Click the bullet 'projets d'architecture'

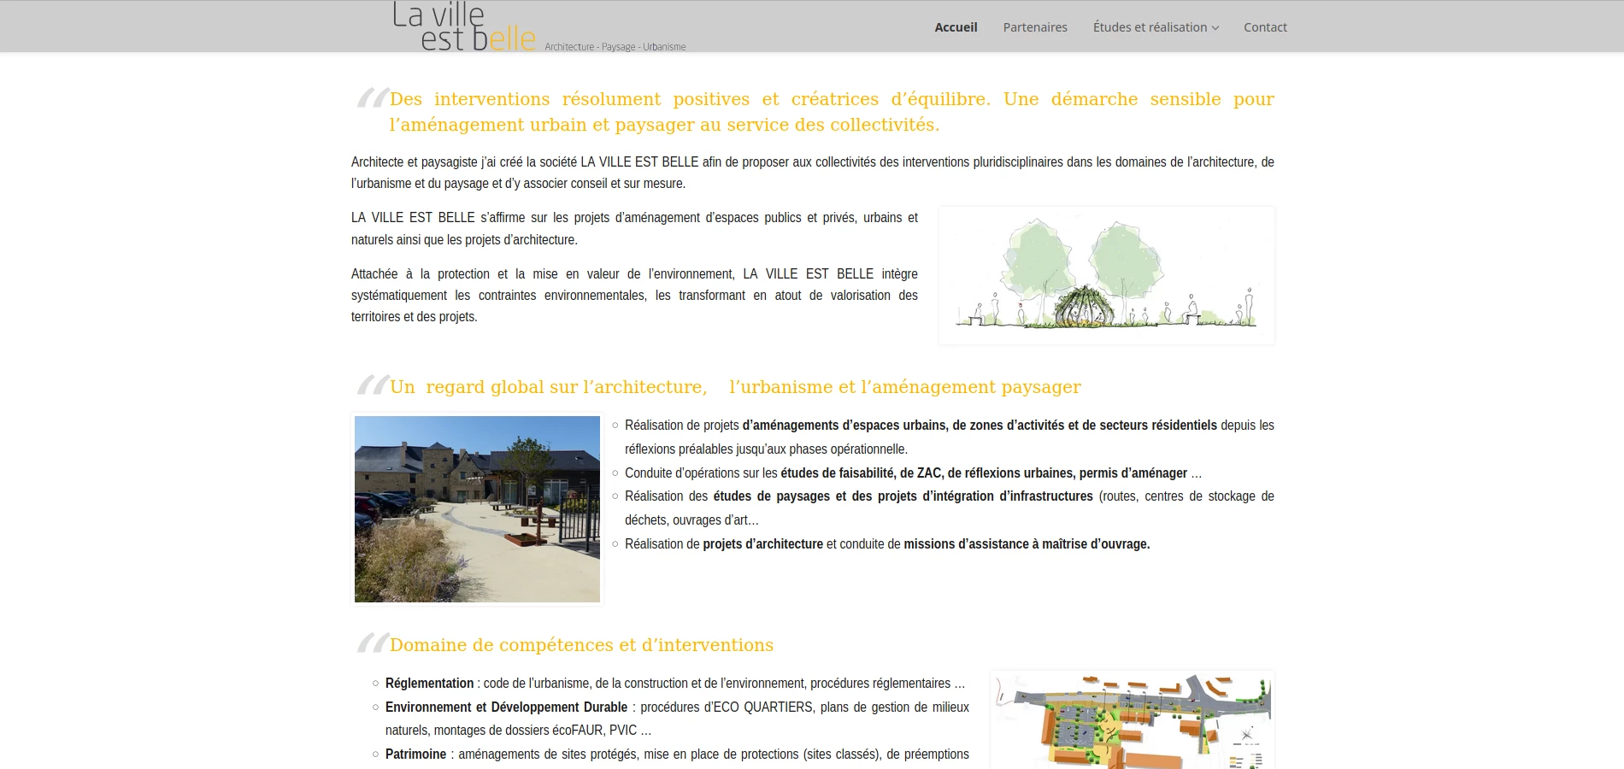pyautogui.click(x=762, y=544)
